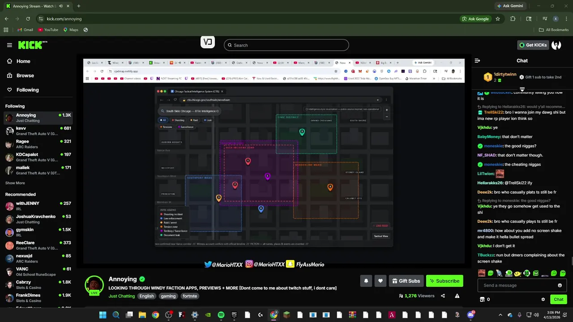The image size is (573, 322).
Task: Click the report warning triangle icon
Action: click(x=457, y=296)
